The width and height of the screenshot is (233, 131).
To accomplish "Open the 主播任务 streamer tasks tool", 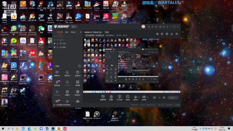I will (x=77, y=73).
